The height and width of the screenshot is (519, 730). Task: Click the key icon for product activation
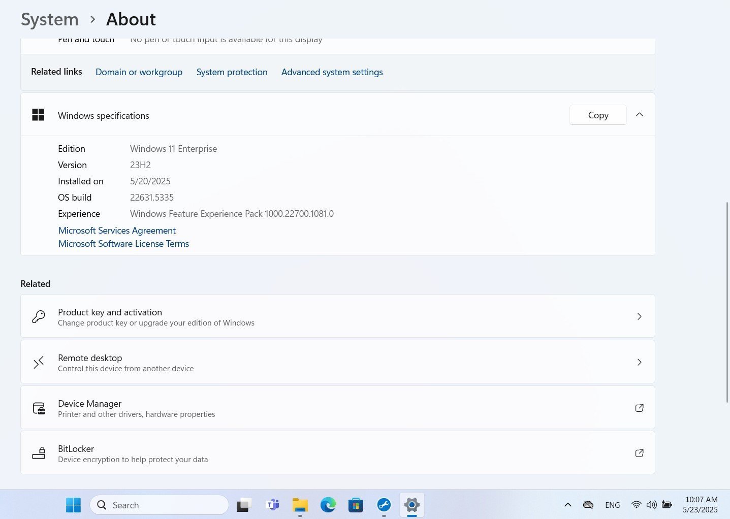(x=39, y=316)
